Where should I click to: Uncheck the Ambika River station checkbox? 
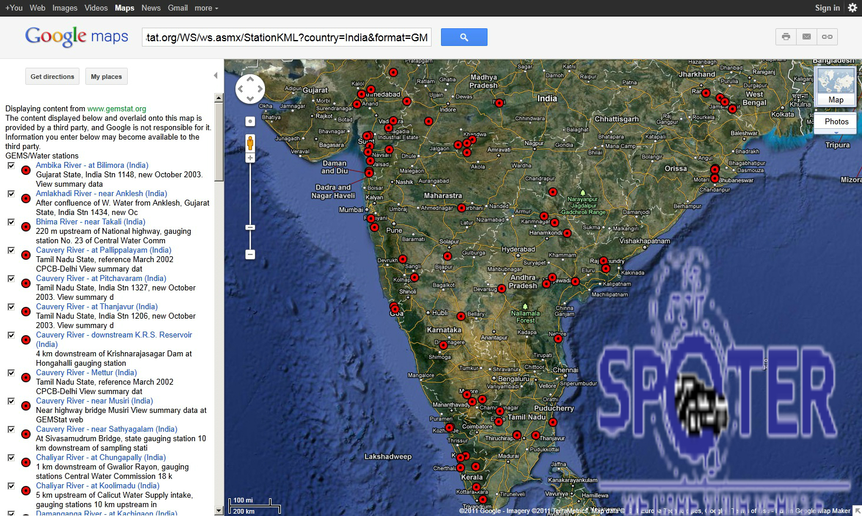[11, 166]
